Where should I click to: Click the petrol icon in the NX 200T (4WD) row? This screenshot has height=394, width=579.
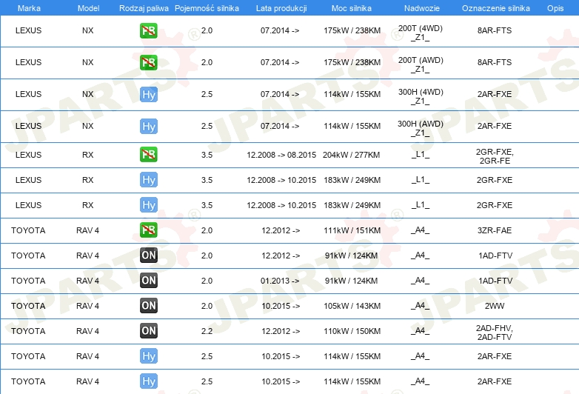coord(149,30)
